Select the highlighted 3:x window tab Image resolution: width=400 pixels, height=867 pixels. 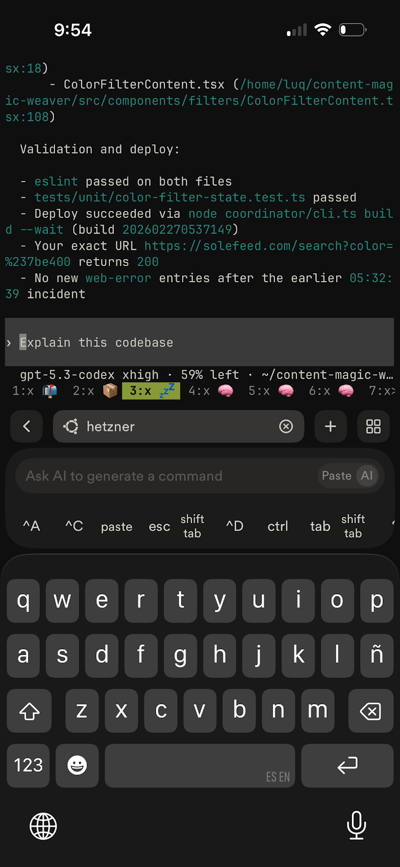coord(151,391)
